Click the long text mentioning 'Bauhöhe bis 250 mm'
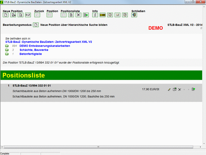This screenshot has width=206, height=155. pyautogui.click(x=63, y=97)
